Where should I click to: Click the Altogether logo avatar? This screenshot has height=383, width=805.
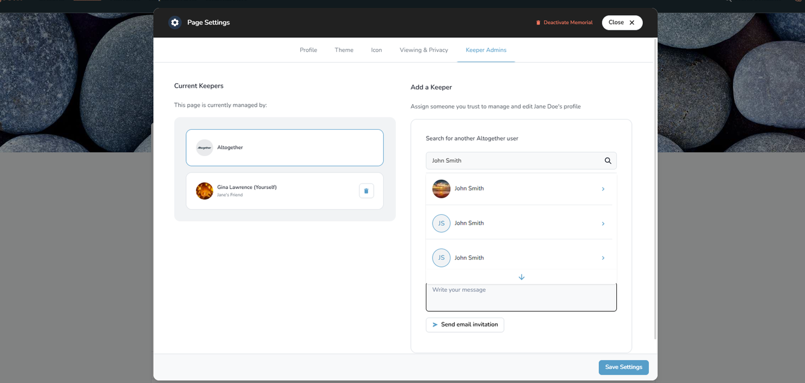[x=205, y=147]
